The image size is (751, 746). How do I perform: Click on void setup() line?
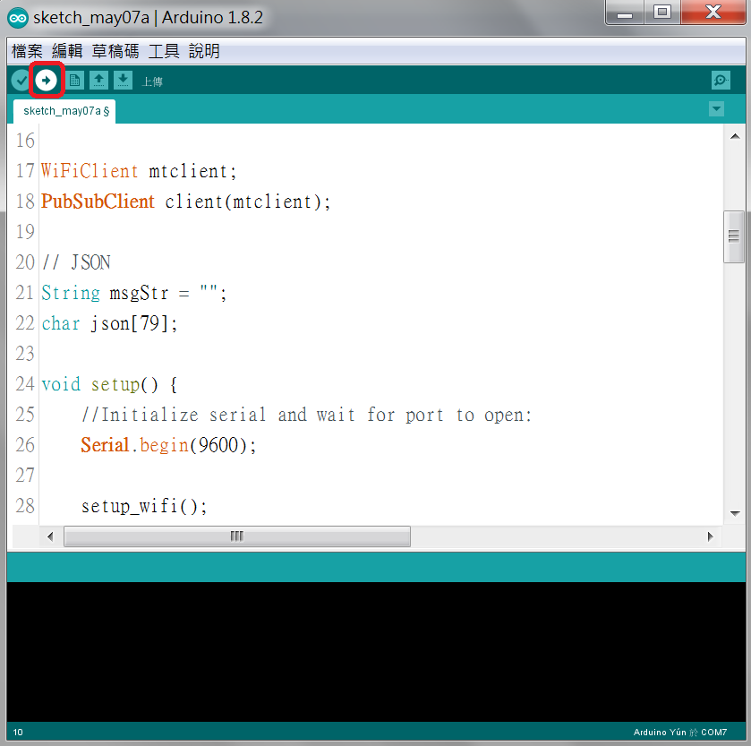[110, 384]
